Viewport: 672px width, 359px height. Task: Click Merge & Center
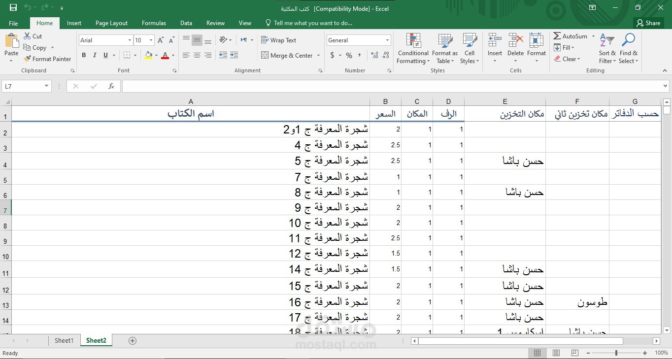287,55
